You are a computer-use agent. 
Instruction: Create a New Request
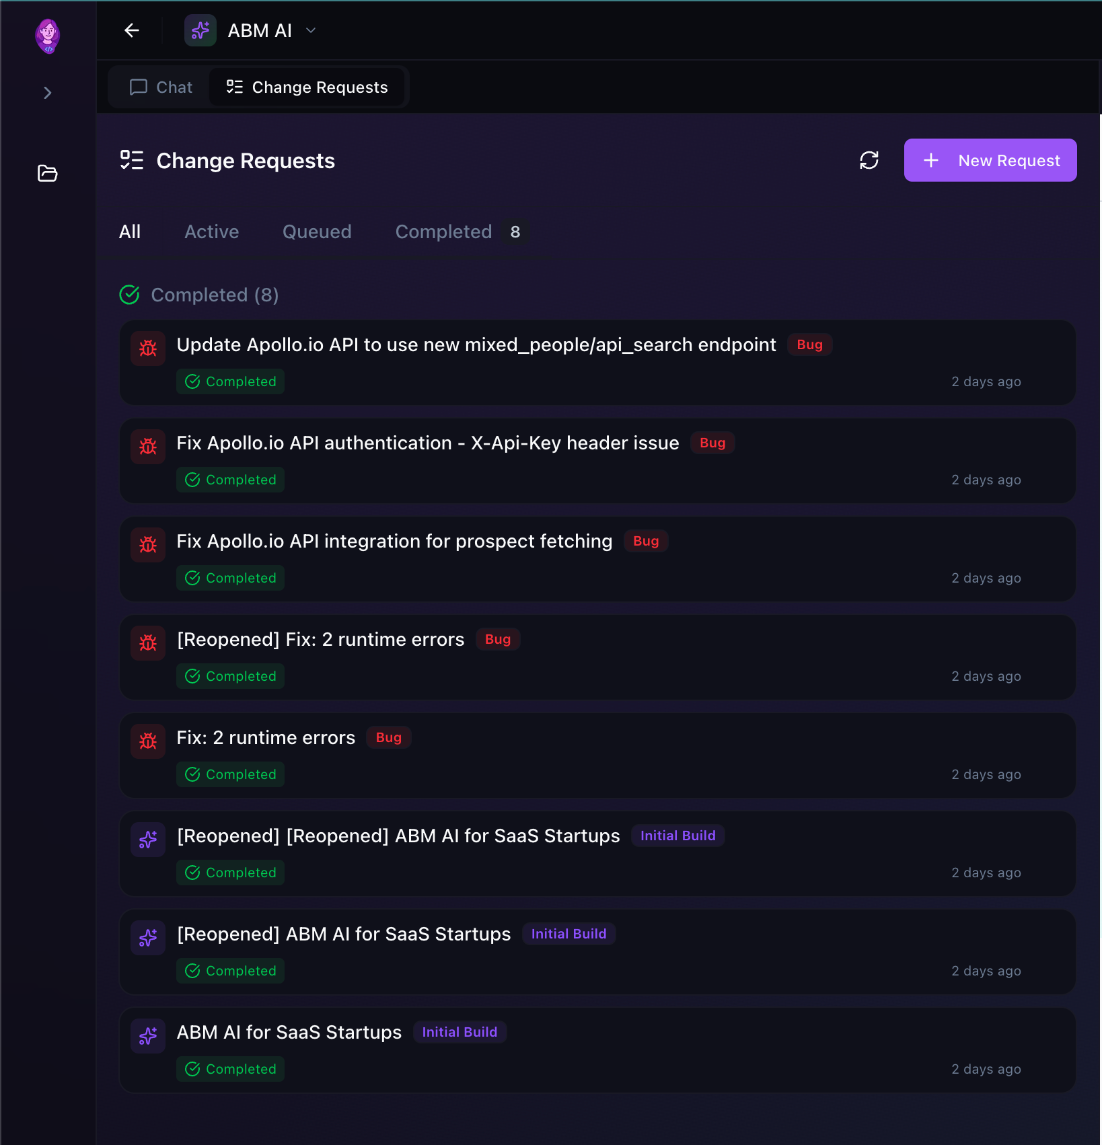990,160
